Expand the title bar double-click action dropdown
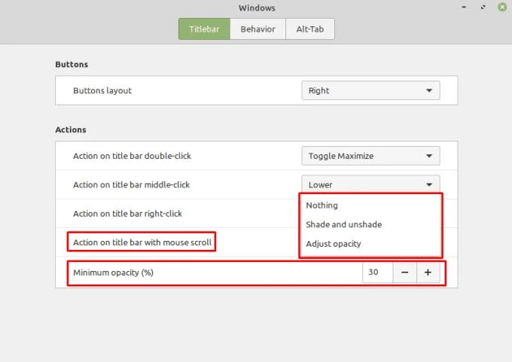512x362 pixels. point(370,156)
